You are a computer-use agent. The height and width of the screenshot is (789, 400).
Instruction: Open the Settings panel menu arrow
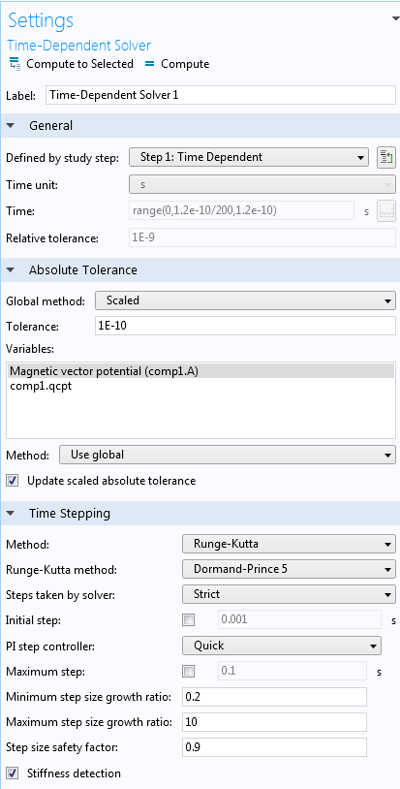pos(394,18)
